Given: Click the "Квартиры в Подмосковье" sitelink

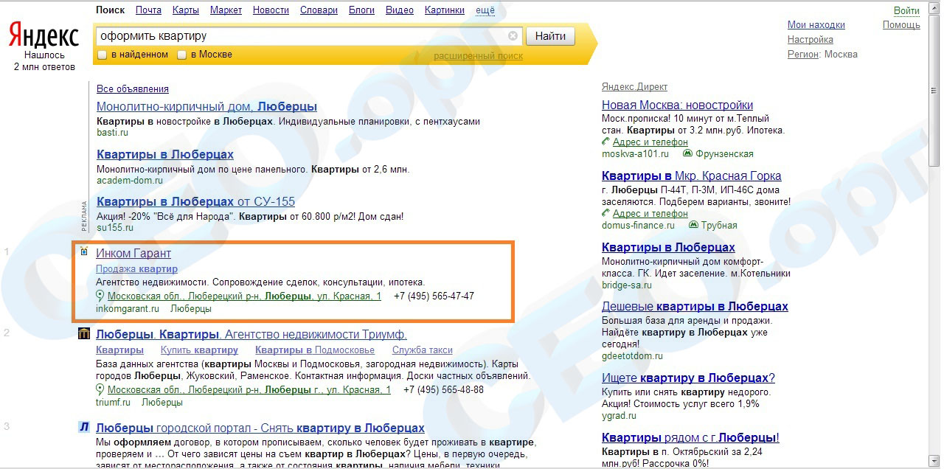Looking at the screenshot, I should coord(315,350).
